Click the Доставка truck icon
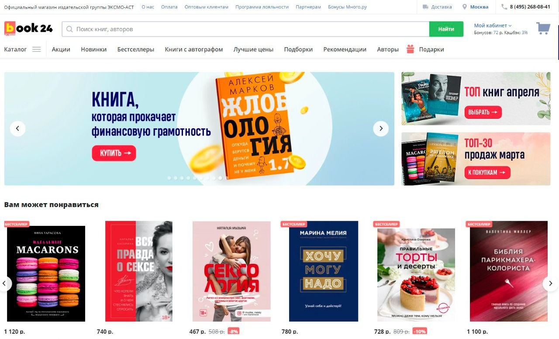 (x=425, y=7)
